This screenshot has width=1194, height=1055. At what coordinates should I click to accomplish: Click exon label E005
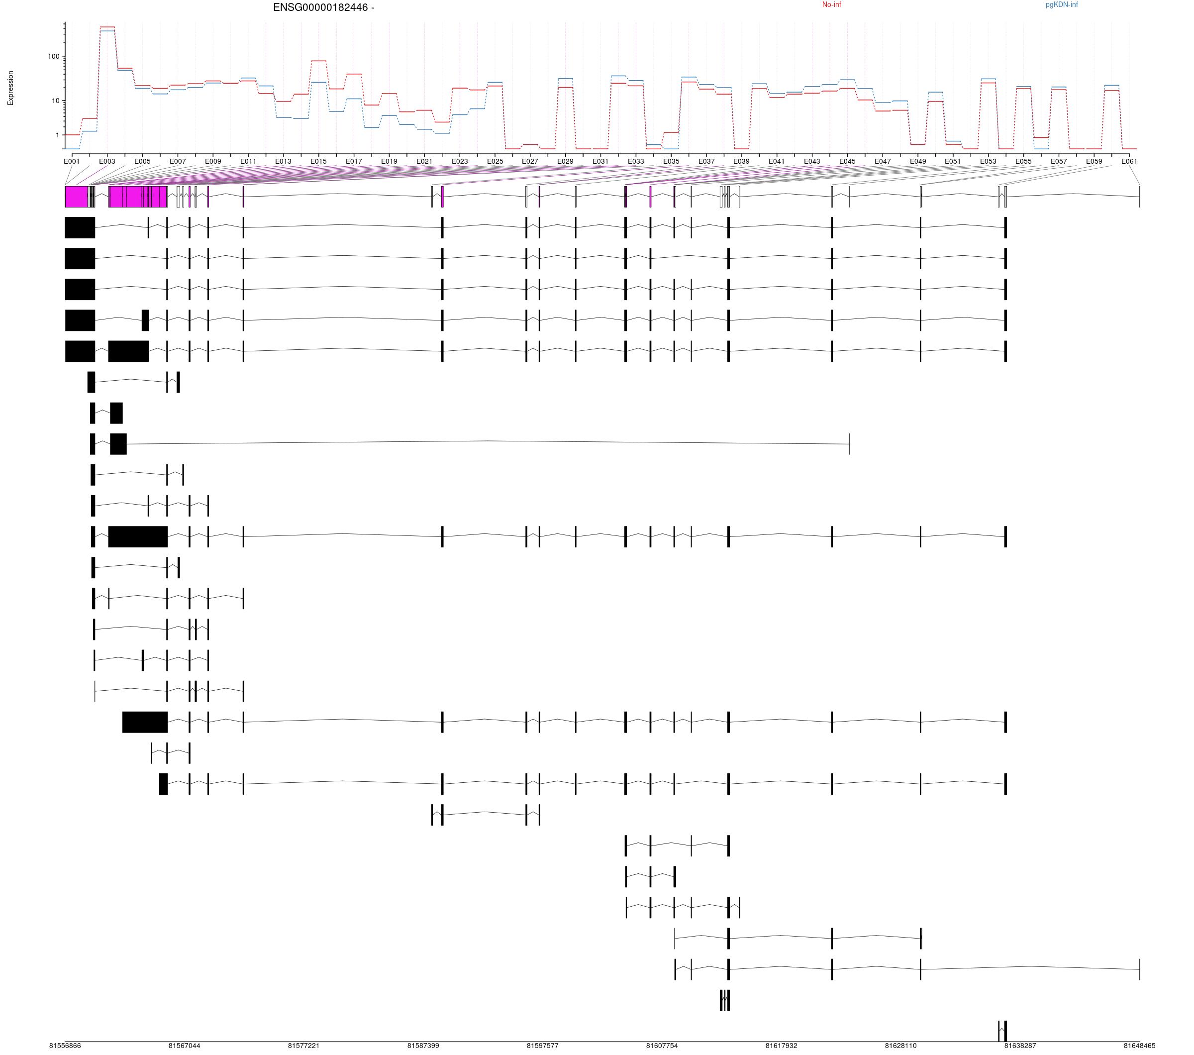[x=142, y=161]
